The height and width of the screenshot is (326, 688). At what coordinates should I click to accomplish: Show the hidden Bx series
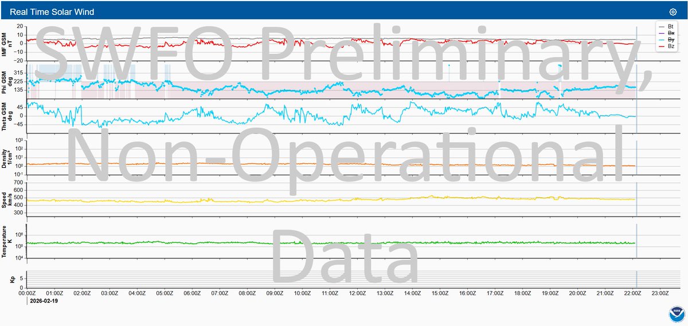click(x=667, y=34)
